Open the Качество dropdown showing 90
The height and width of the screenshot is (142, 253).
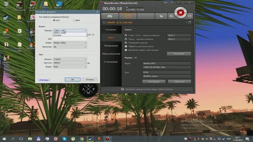[70, 47]
